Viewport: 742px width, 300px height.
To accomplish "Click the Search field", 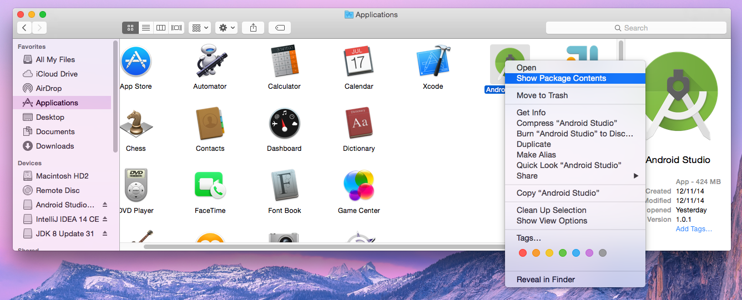I will 636,28.
